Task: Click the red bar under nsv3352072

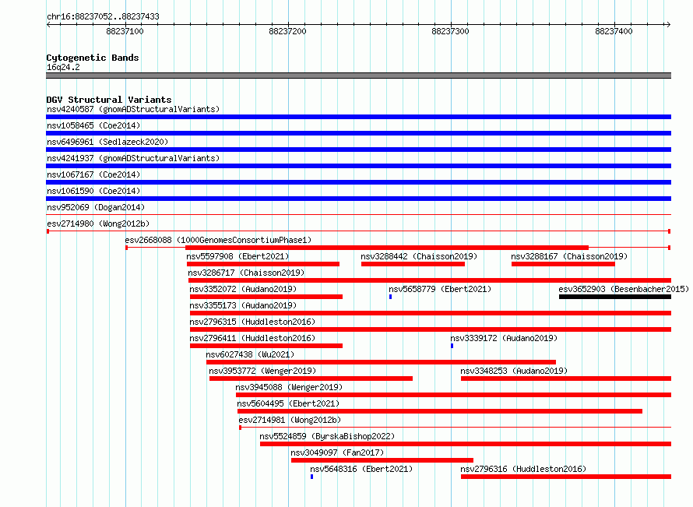Action: pyautogui.click(x=266, y=297)
